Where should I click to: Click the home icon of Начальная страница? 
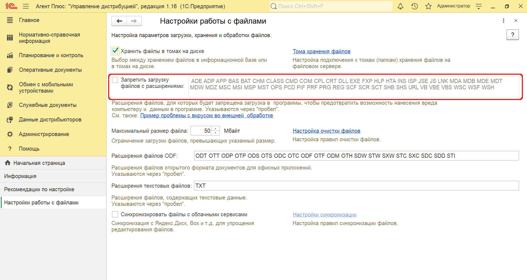click(8, 163)
